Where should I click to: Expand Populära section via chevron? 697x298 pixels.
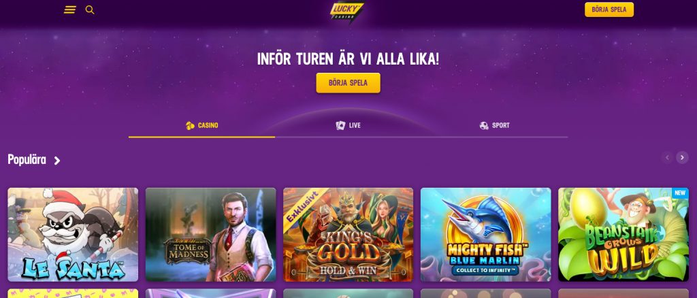pos(57,161)
